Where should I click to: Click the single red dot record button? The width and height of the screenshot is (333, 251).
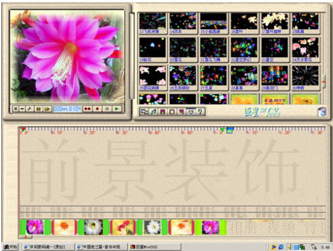pyautogui.click(x=97, y=109)
